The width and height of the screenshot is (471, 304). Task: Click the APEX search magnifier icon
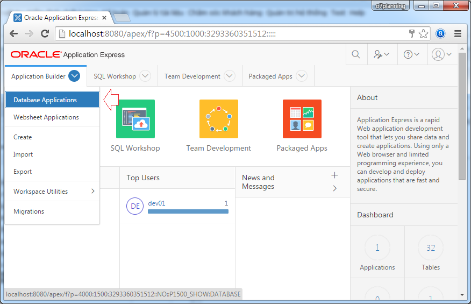[356, 54]
